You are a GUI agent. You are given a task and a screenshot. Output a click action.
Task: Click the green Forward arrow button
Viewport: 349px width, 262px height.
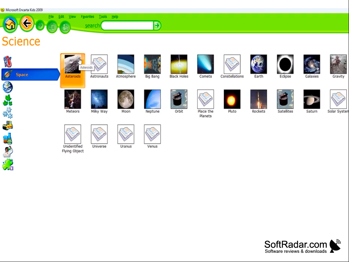click(x=40, y=26)
